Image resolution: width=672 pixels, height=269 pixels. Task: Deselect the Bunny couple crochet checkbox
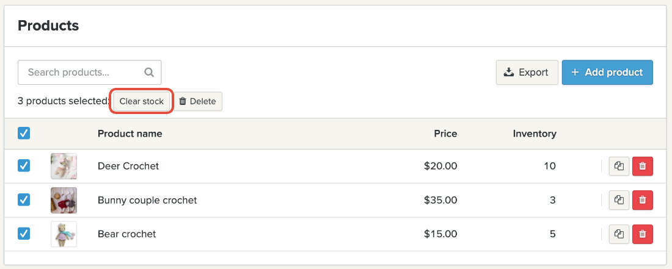(24, 199)
